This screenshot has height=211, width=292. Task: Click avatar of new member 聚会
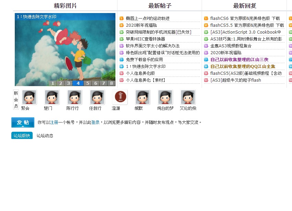point(29,97)
